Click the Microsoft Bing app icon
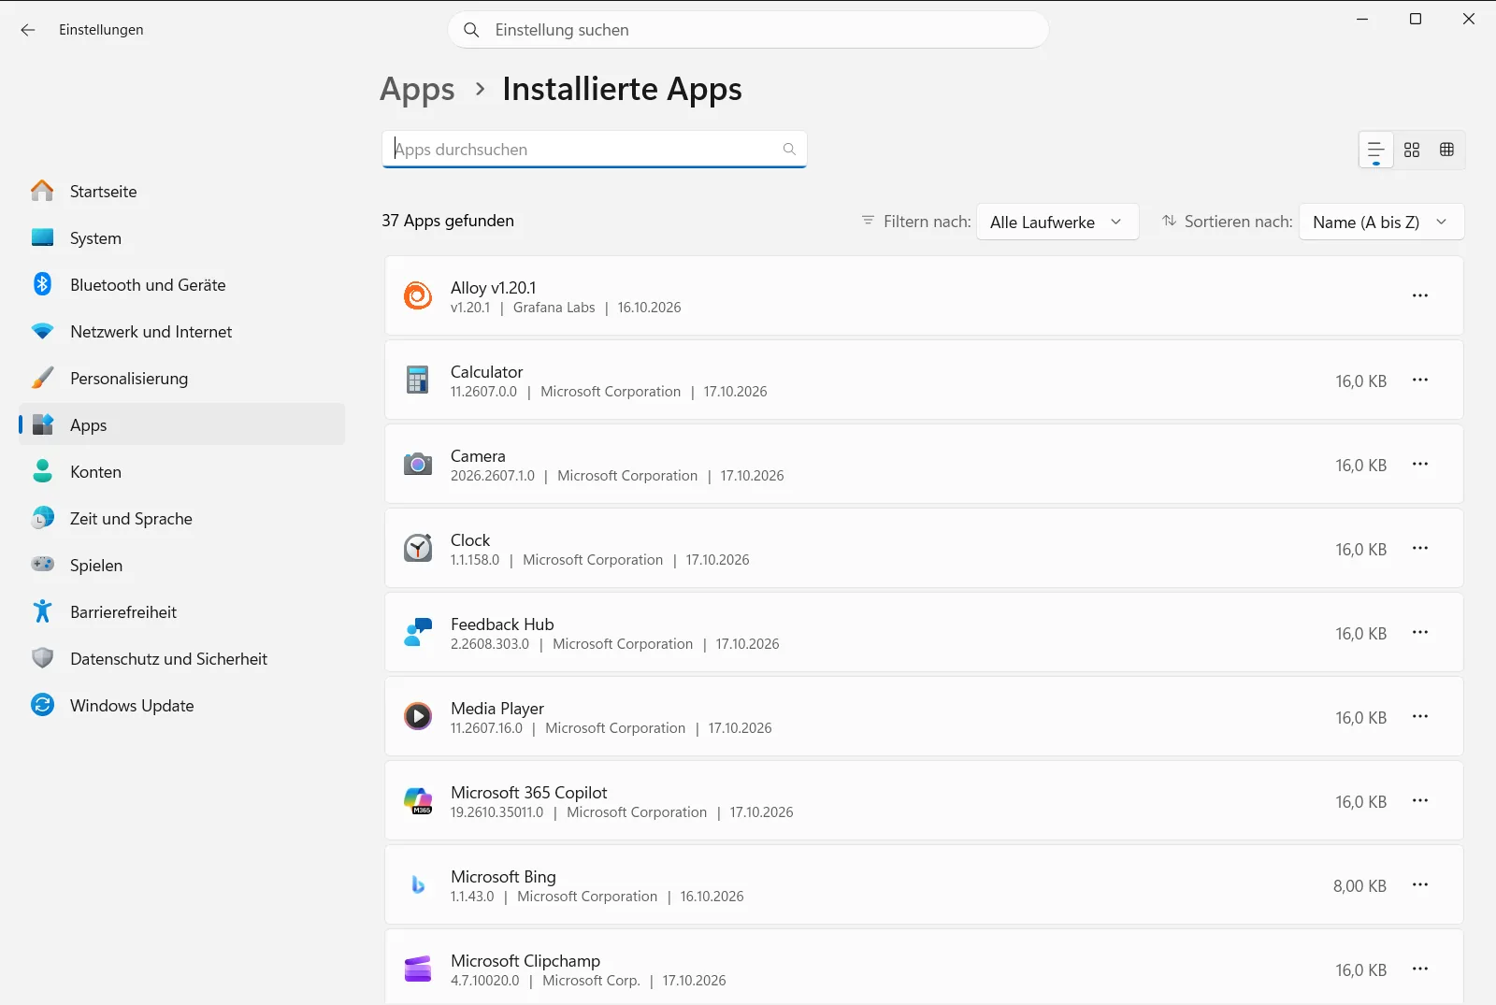The width and height of the screenshot is (1496, 1005). tap(418, 884)
